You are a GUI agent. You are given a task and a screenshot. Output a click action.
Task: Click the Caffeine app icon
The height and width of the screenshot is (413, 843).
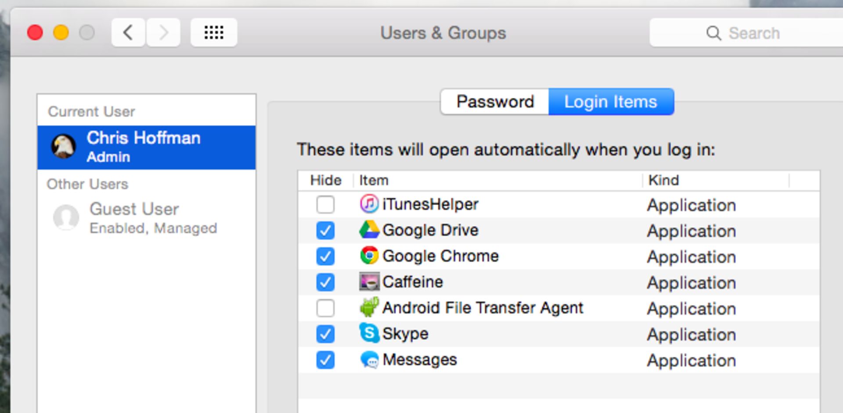(369, 281)
